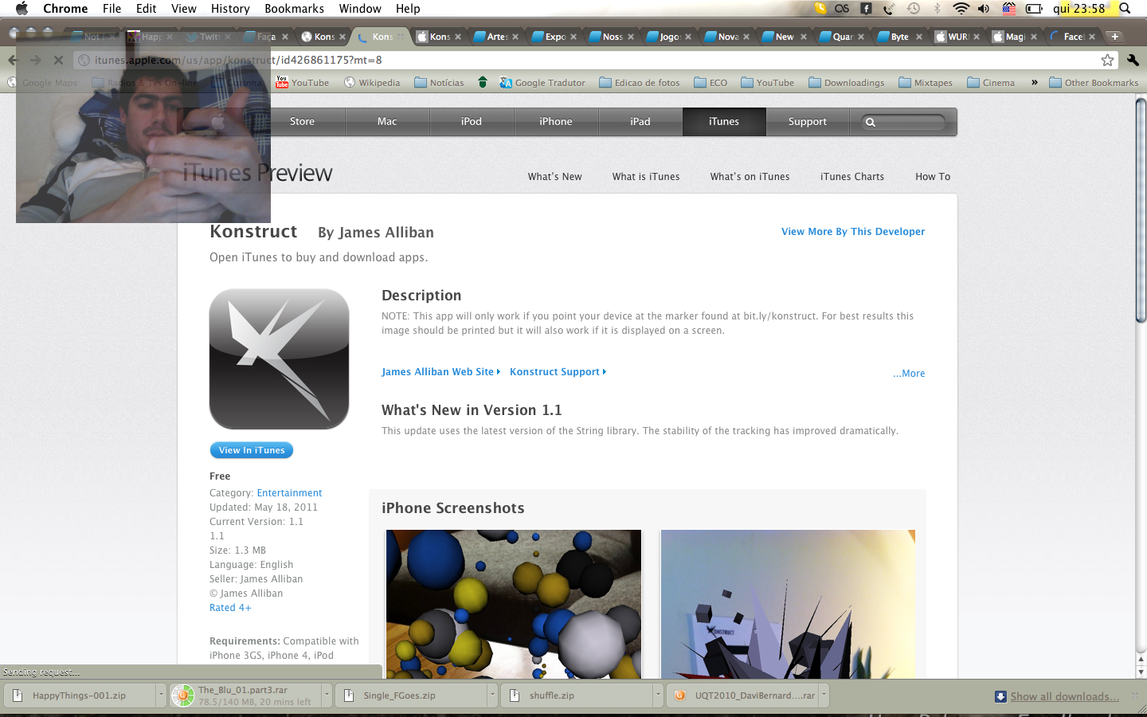Open the Downloadings bookmarks folder
1147x717 pixels.
[x=846, y=83]
